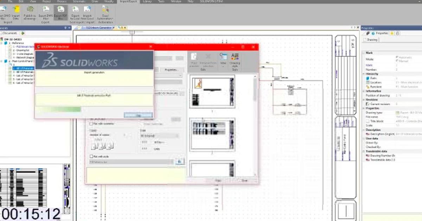
Task: Select the PLC/drawn Generator document tab
Action: click(97, 27)
